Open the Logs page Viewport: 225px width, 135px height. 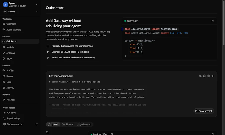(x=20, y=82)
